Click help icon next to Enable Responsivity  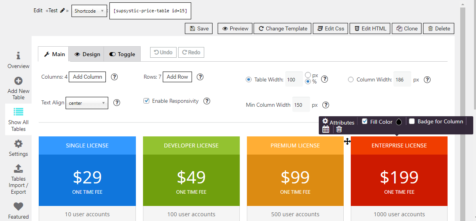[207, 101]
